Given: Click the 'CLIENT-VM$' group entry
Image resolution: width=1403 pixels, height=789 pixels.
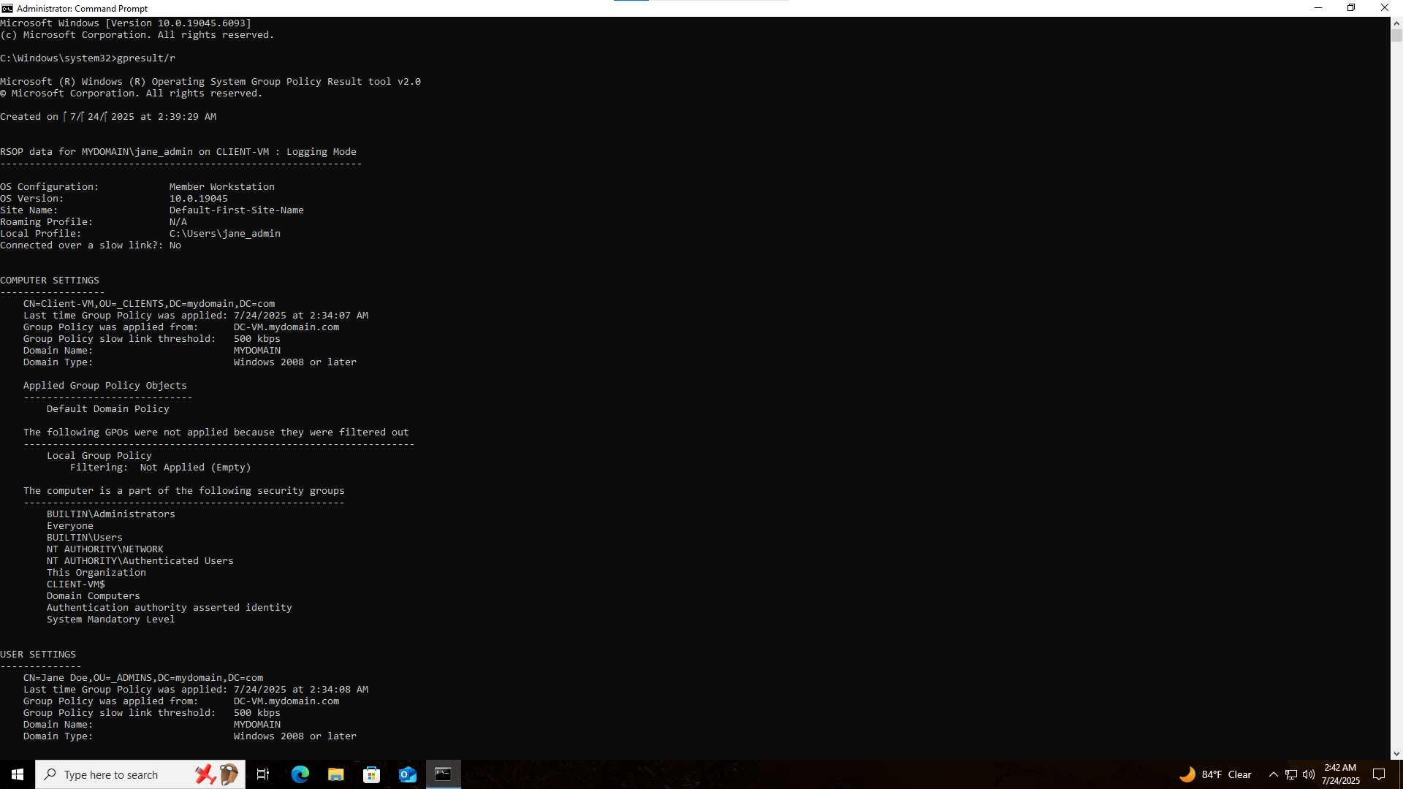Looking at the screenshot, I should click(x=76, y=584).
